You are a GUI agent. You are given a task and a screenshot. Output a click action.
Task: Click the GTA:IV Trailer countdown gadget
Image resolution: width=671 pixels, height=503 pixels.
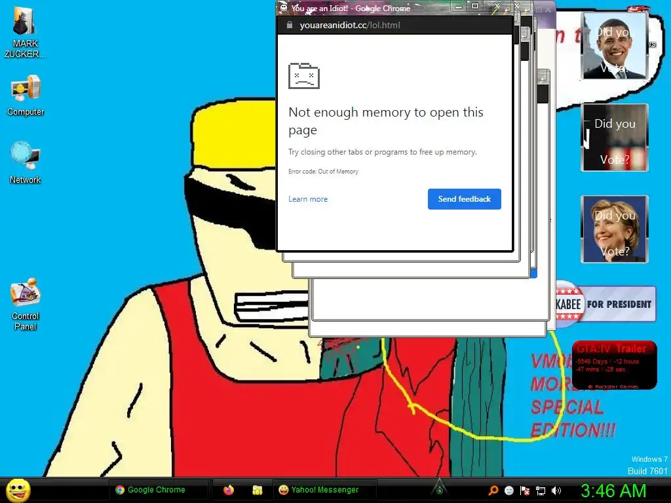coord(615,365)
